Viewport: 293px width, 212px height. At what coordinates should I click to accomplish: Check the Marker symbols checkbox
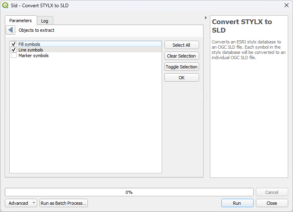click(x=14, y=56)
